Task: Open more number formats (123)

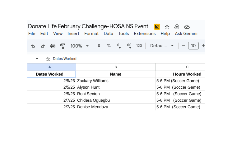Action: point(139,46)
